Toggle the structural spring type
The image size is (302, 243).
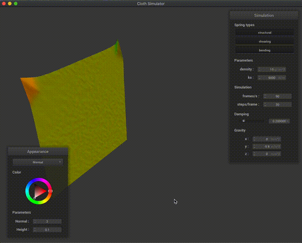coord(264,33)
